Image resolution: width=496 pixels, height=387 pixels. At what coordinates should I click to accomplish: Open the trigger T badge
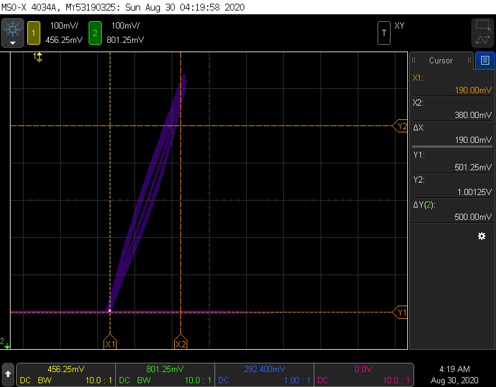(384, 33)
